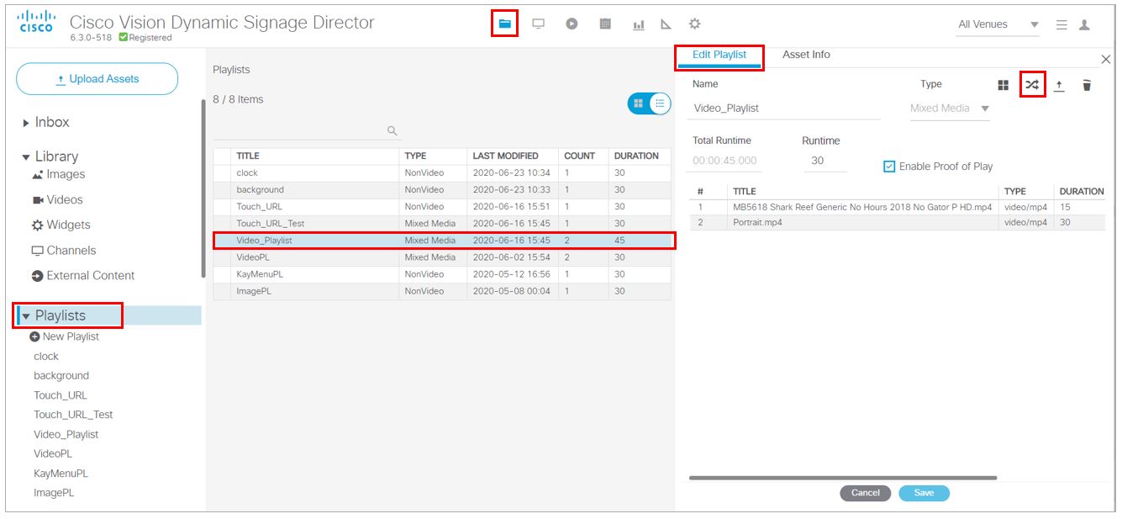Screen dimensions: 1122x519
Task: Open background playlist in sidebar
Action: click(x=61, y=376)
